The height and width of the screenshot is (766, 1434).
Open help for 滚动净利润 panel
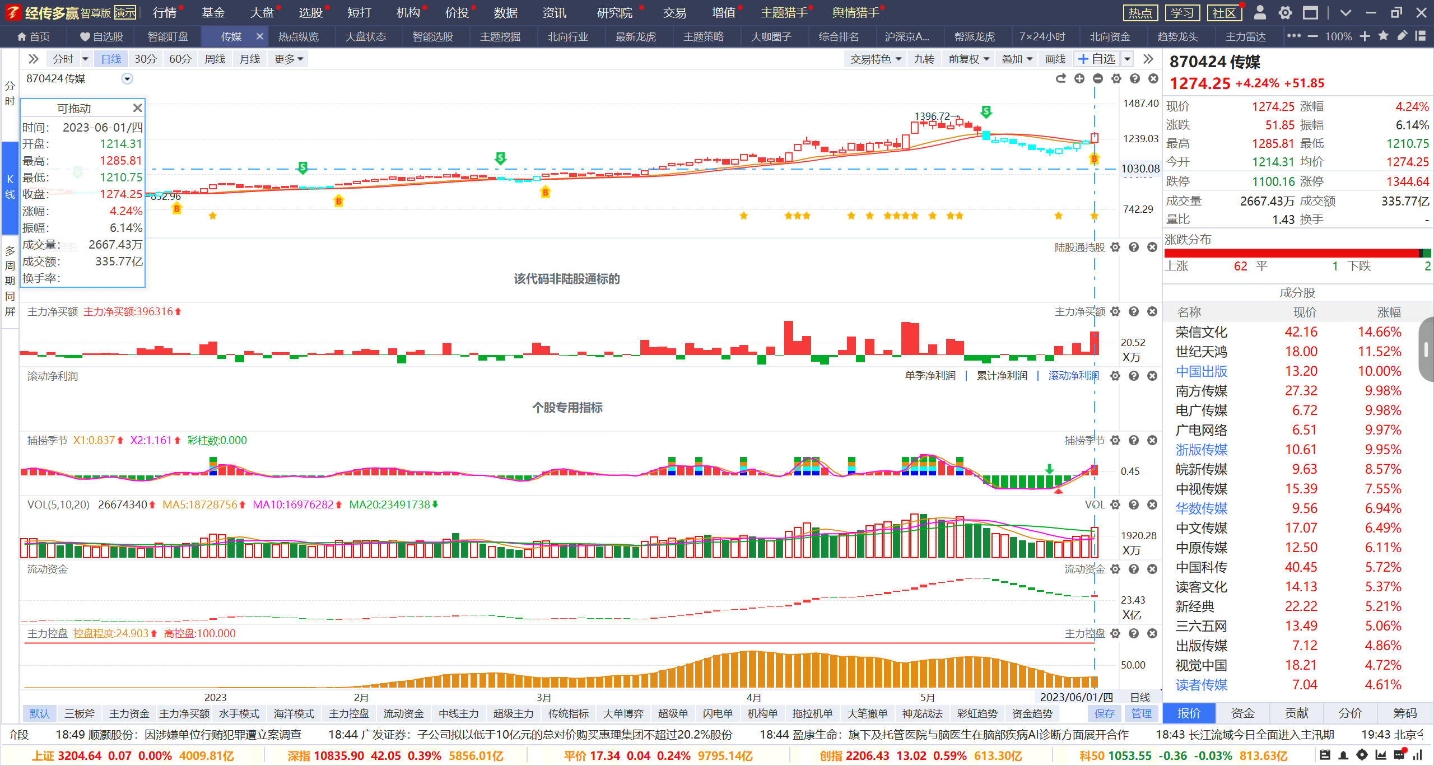(x=1134, y=376)
